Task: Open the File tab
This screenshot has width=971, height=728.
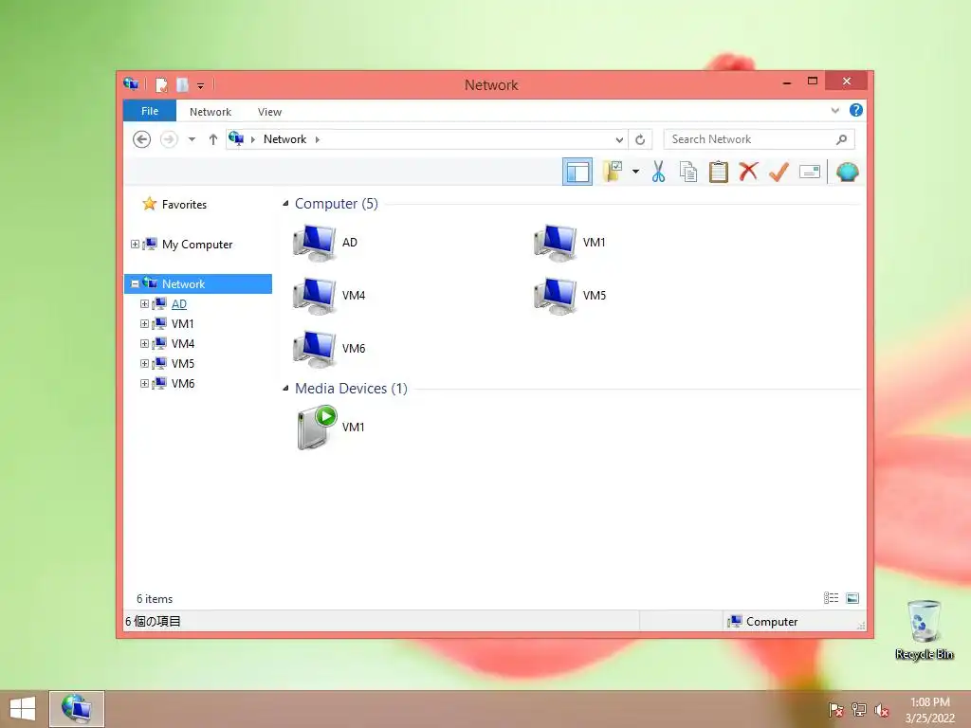Action: (x=149, y=111)
